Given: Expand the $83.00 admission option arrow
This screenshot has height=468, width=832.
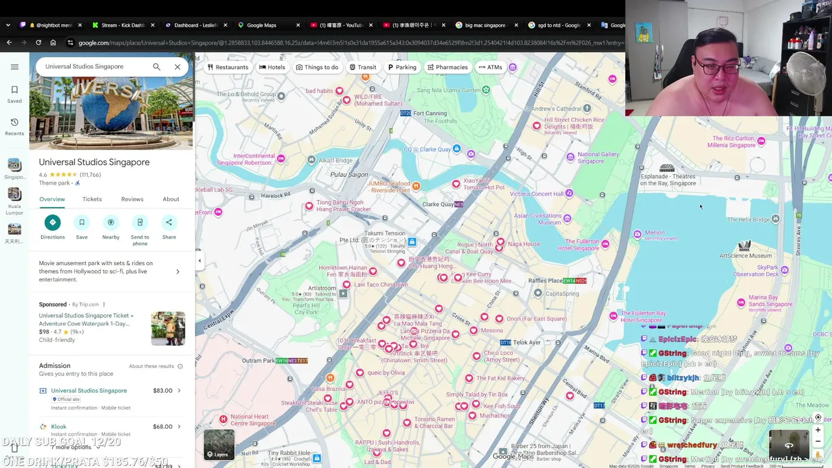Looking at the screenshot, I should click(x=179, y=391).
